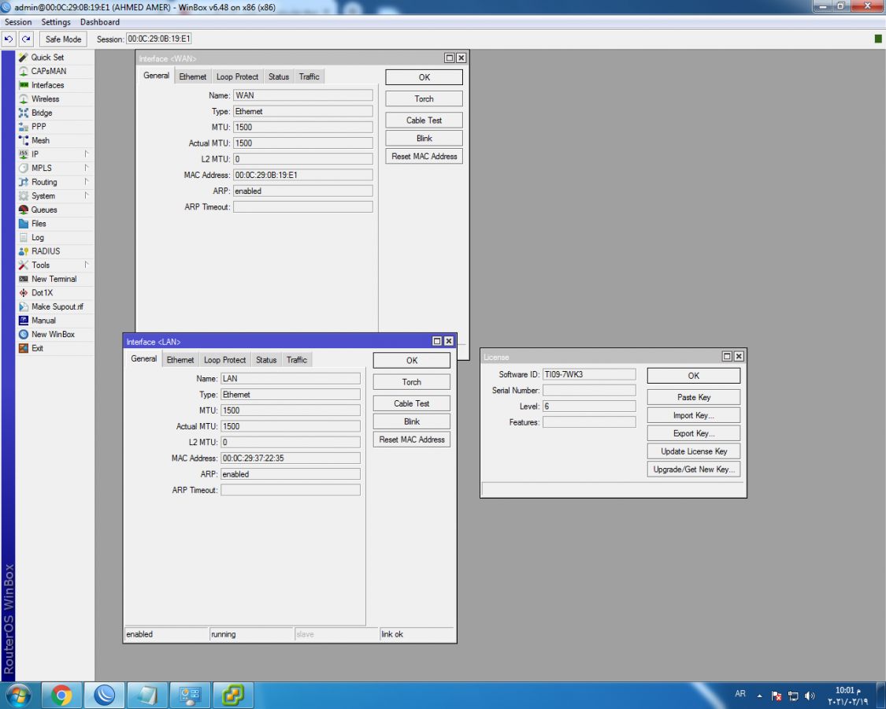
Task: Click Torch button in WAN interface window
Action: click(x=424, y=99)
